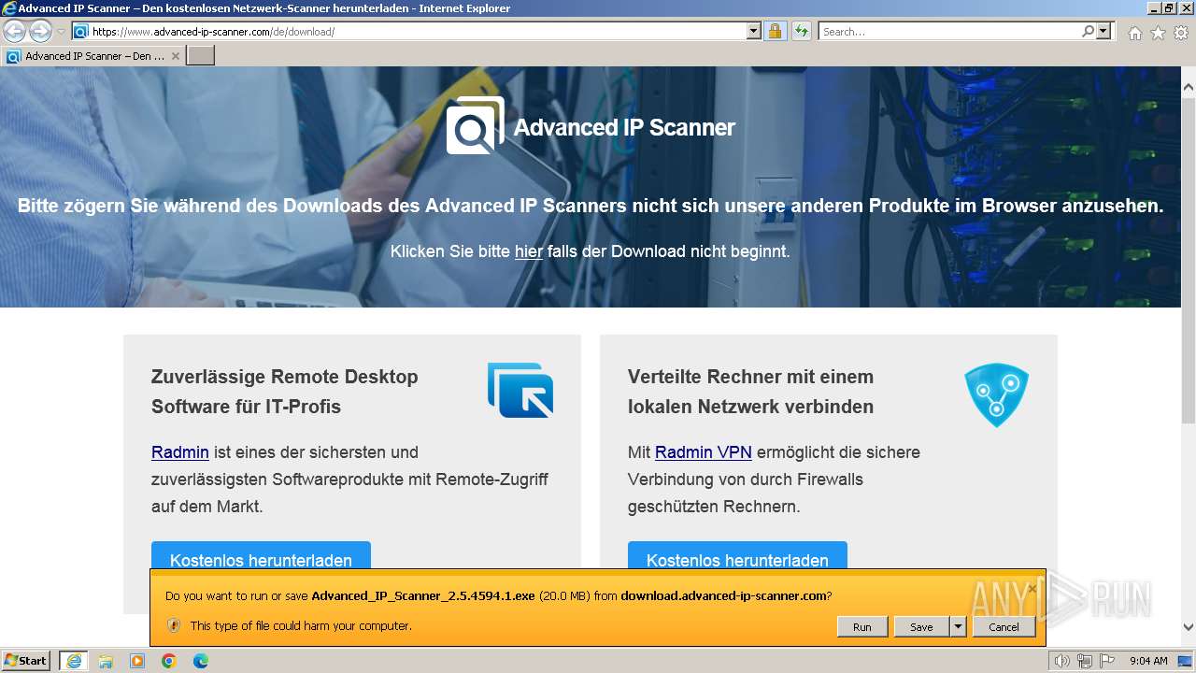Click the heading 'Zuverlässige Remote Desktop Software für IT-Profis'
The image size is (1196, 673).
pyautogui.click(x=285, y=392)
